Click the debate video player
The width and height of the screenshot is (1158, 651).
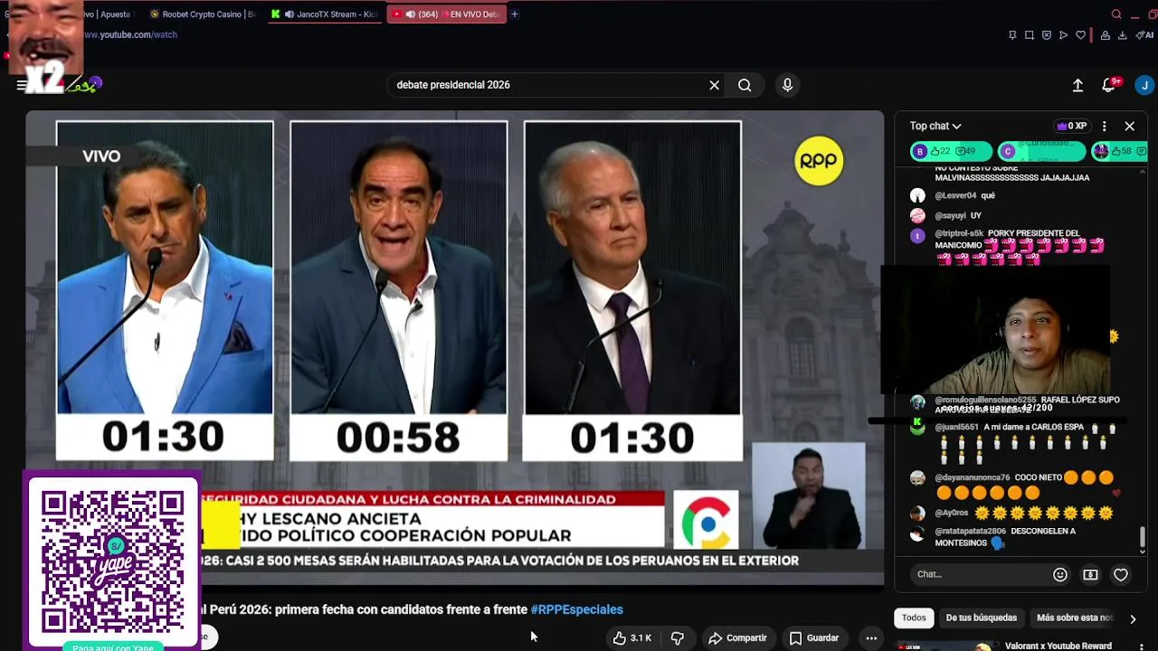(454, 348)
